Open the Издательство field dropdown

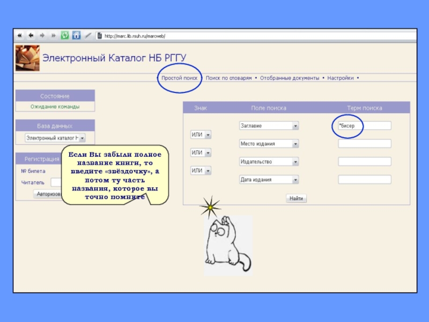[295, 162]
